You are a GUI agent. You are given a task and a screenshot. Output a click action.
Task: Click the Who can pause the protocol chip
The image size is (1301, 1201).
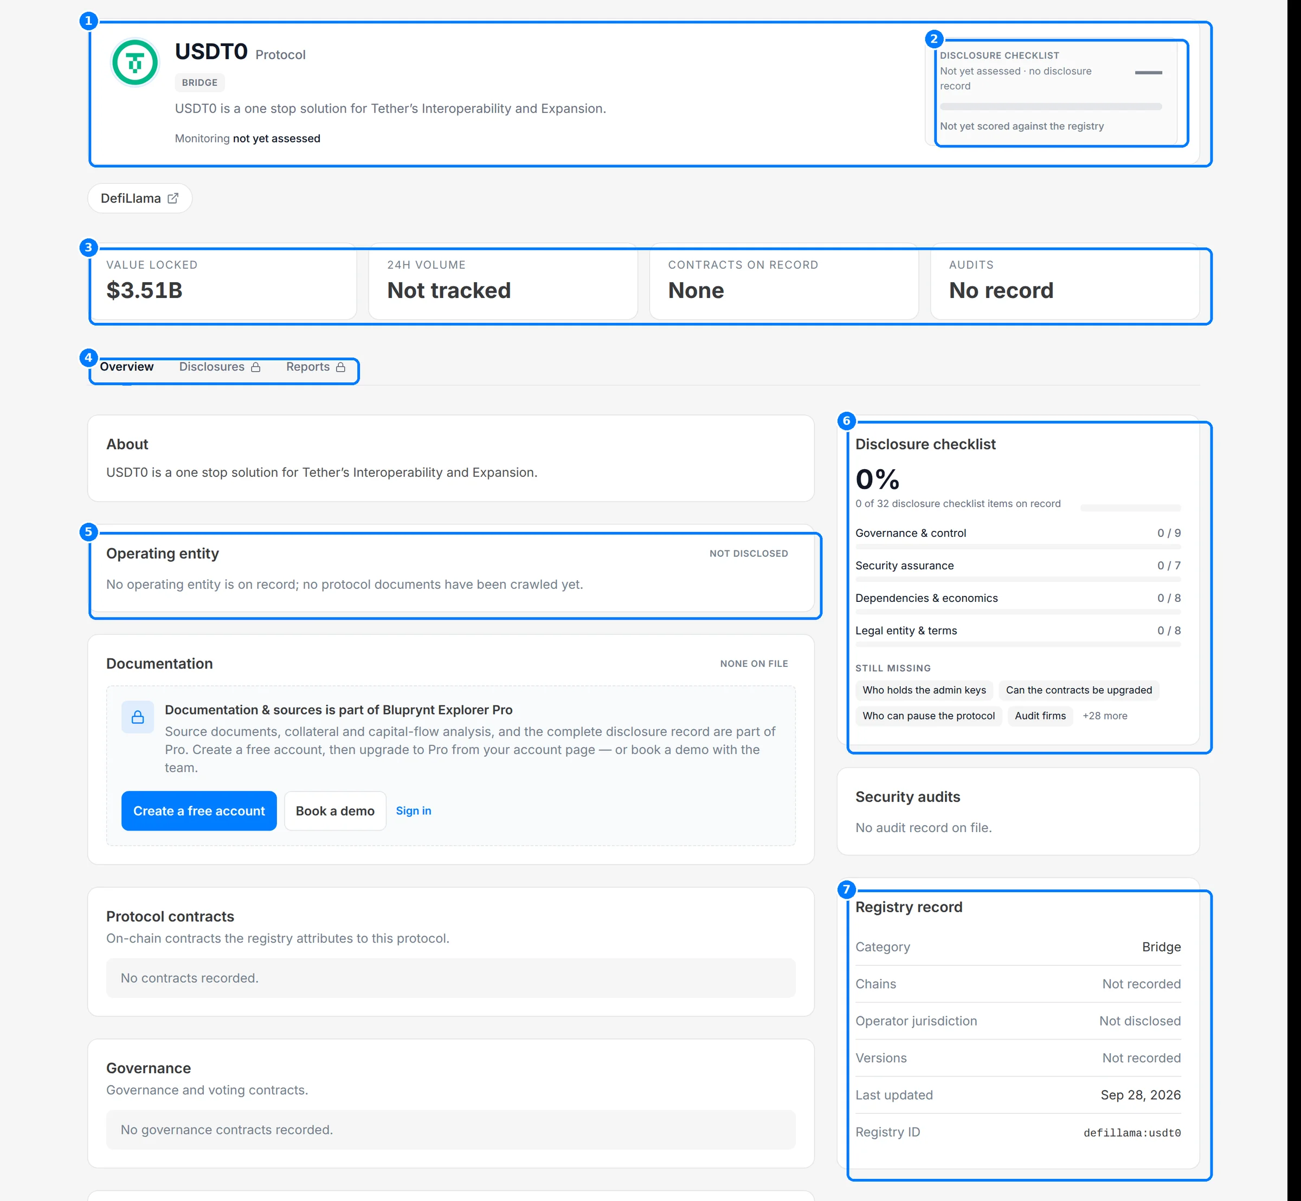tap(929, 716)
